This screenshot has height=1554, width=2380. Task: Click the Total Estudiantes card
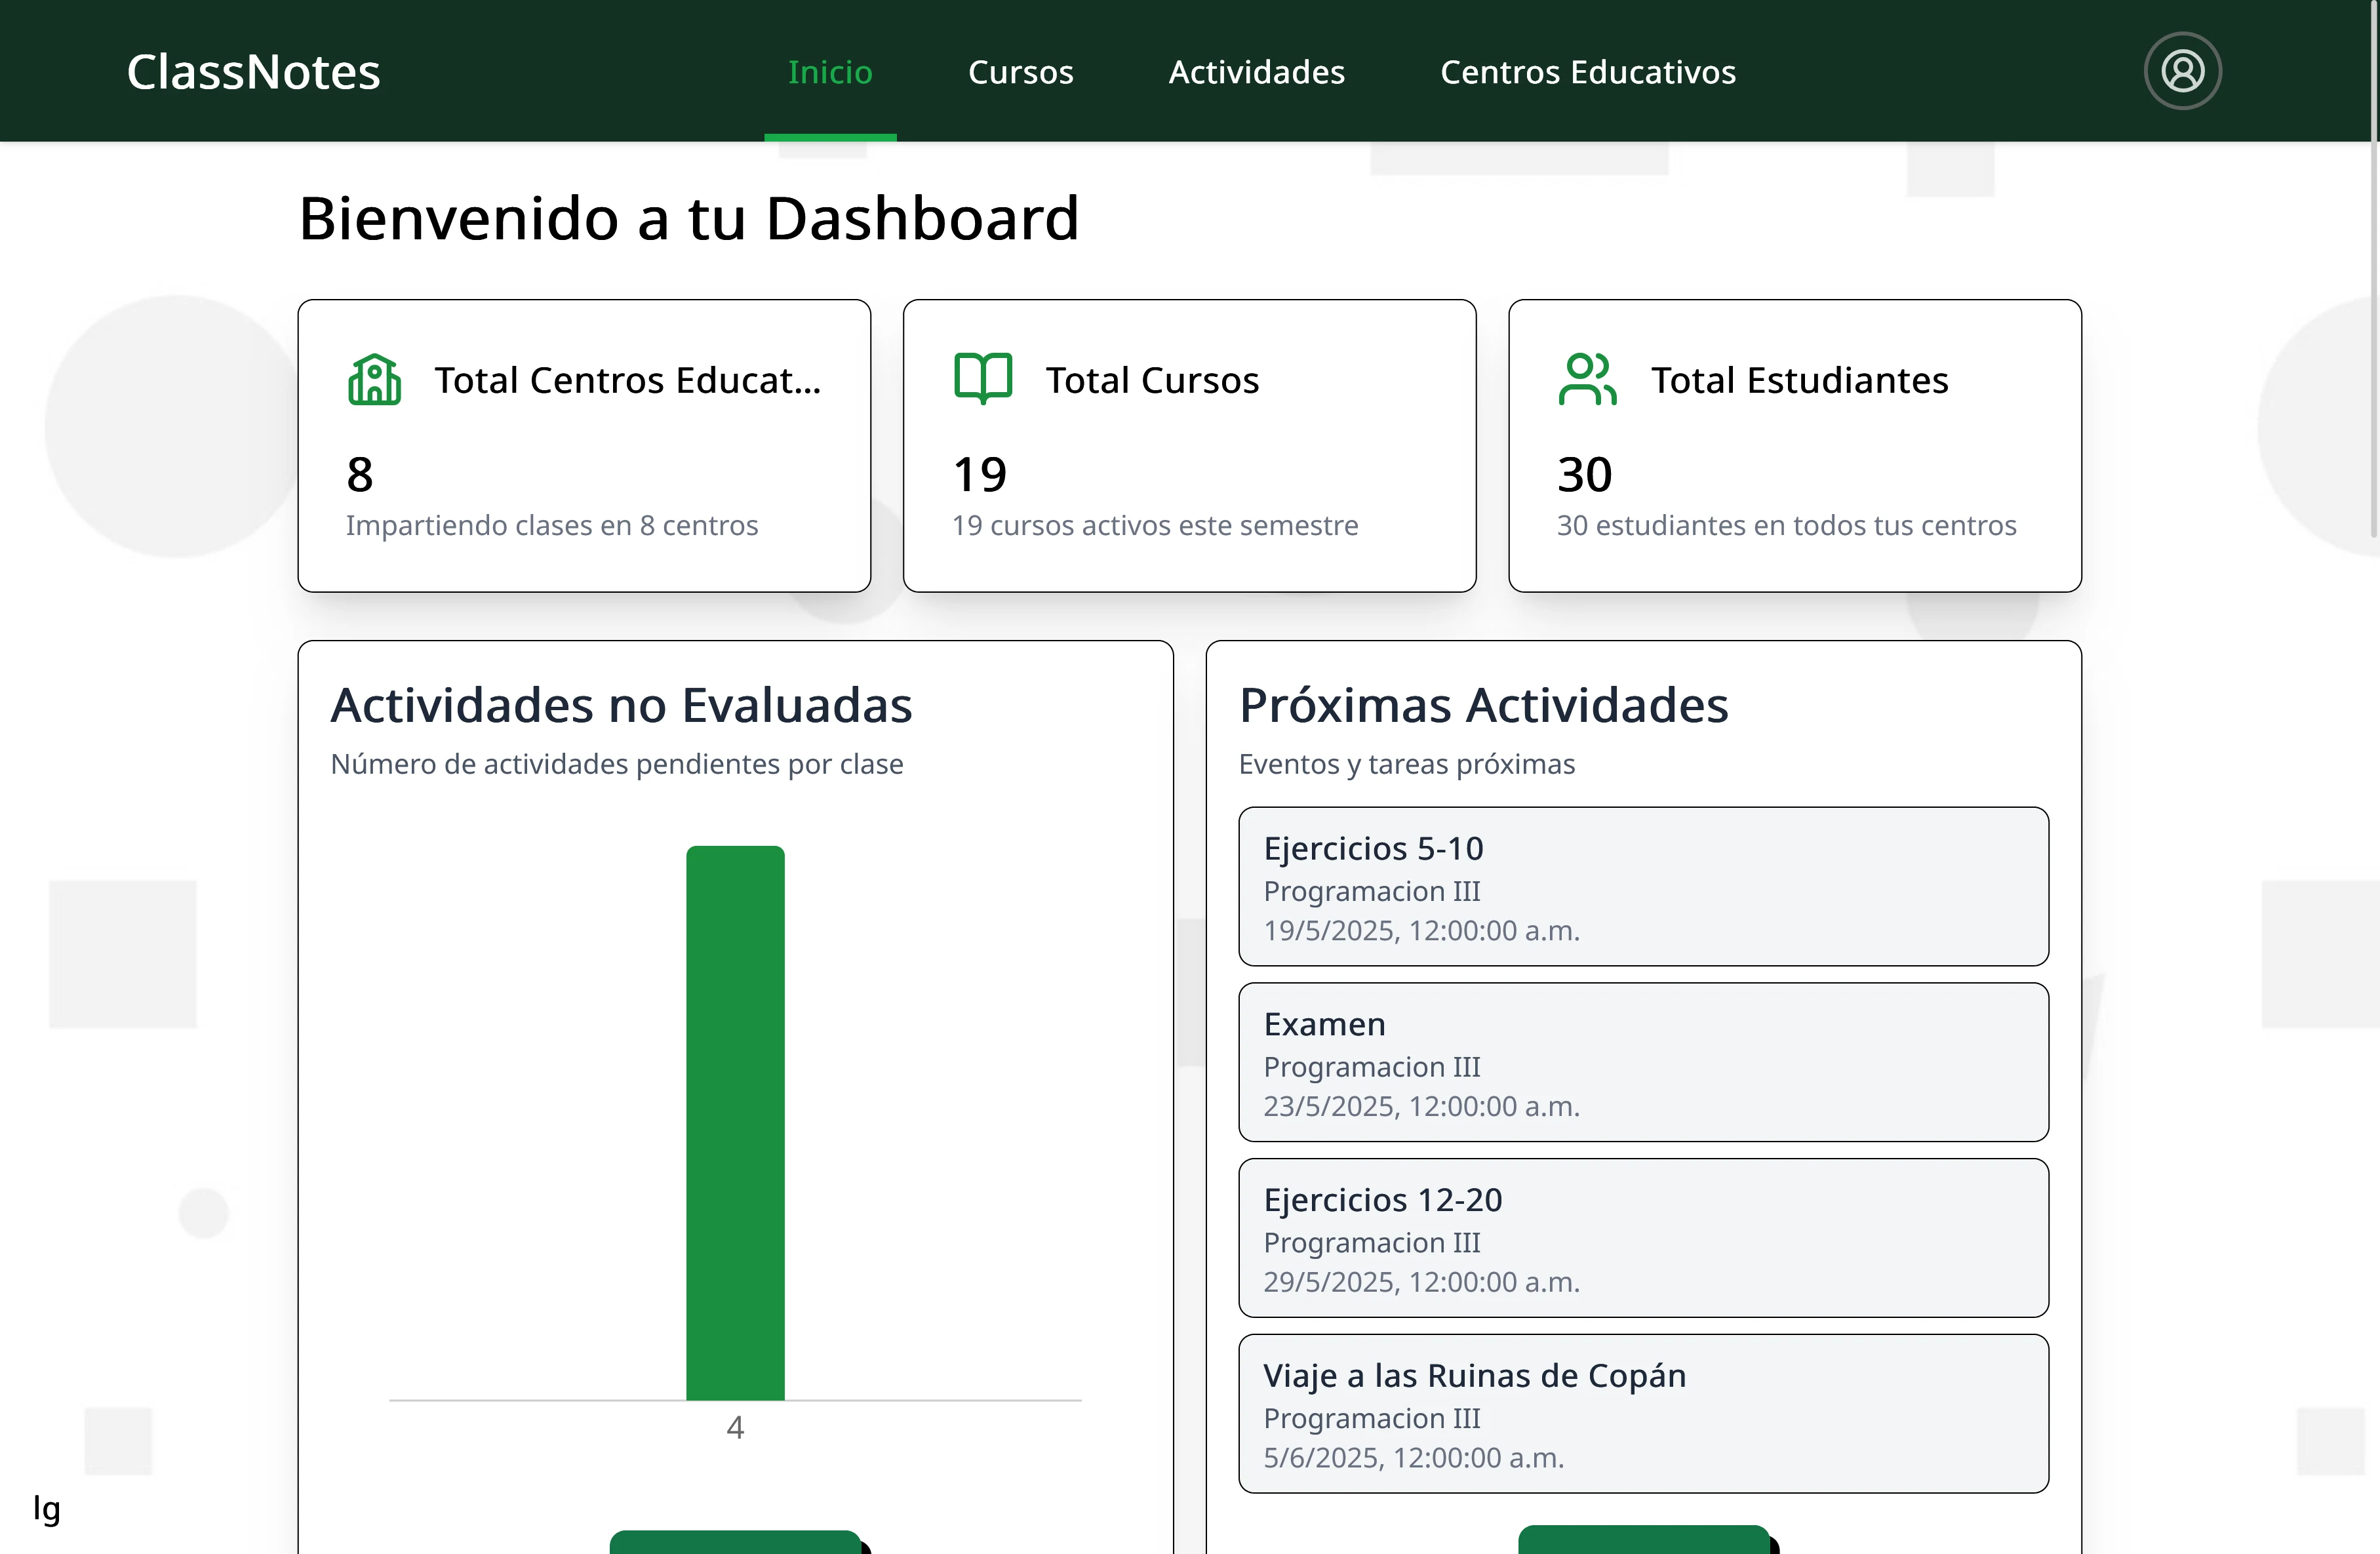coord(1795,445)
